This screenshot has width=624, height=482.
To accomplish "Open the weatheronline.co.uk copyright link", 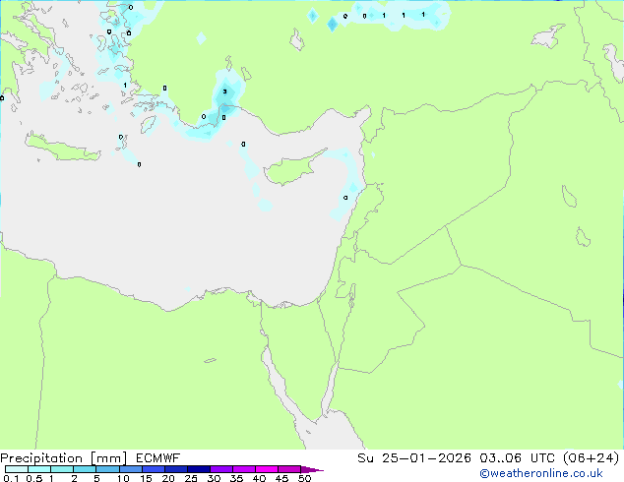I will click(540, 473).
